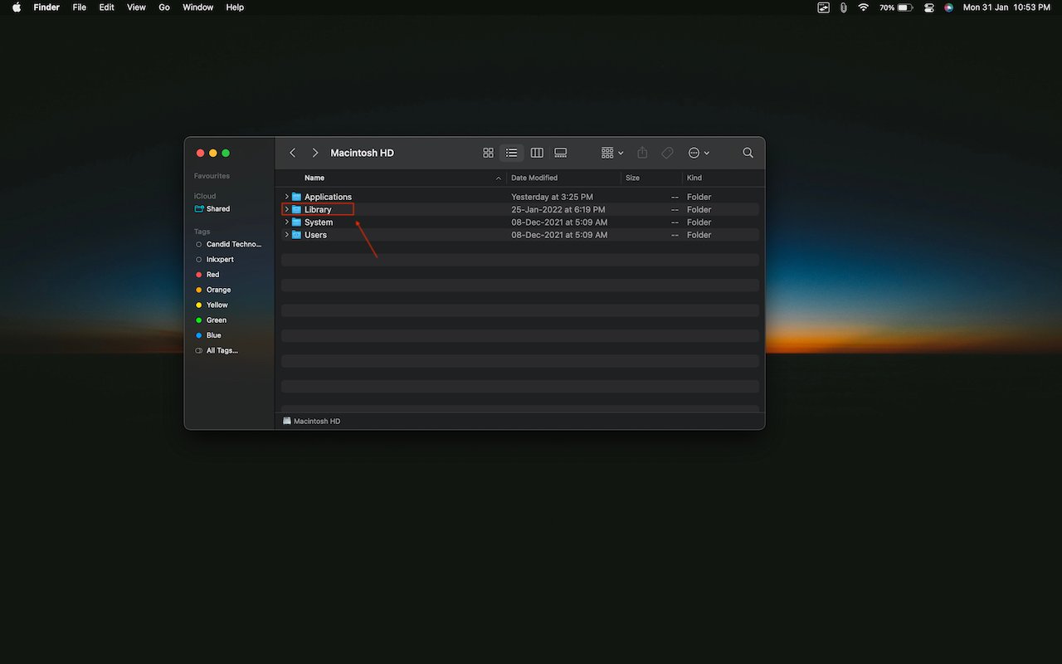Open the action menu with the ellipsis dropdown

coord(698,153)
